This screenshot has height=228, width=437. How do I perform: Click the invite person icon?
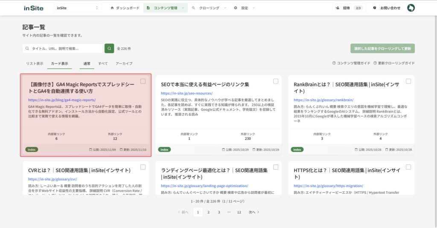pyautogui.click(x=338, y=8)
